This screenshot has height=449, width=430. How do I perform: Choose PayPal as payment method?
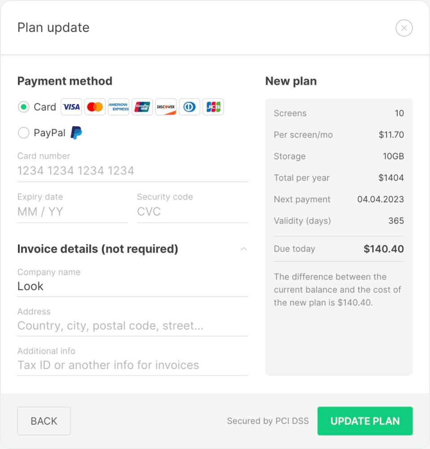(23, 132)
